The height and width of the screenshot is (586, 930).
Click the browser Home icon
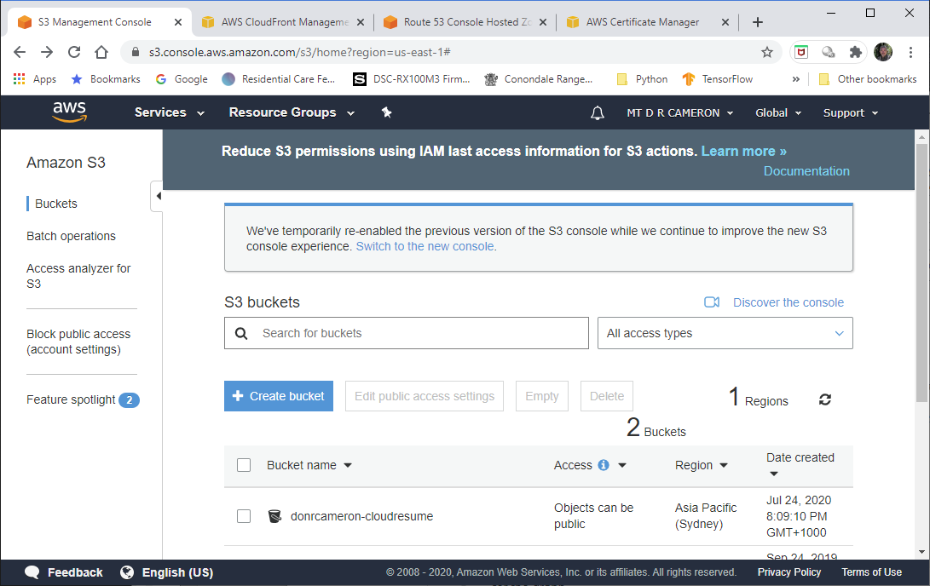click(101, 52)
